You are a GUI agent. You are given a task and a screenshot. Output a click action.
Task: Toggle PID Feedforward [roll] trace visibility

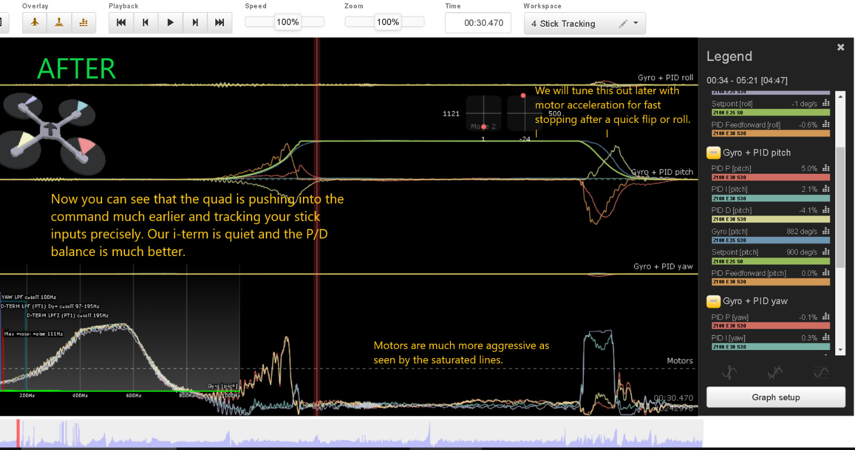(745, 125)
